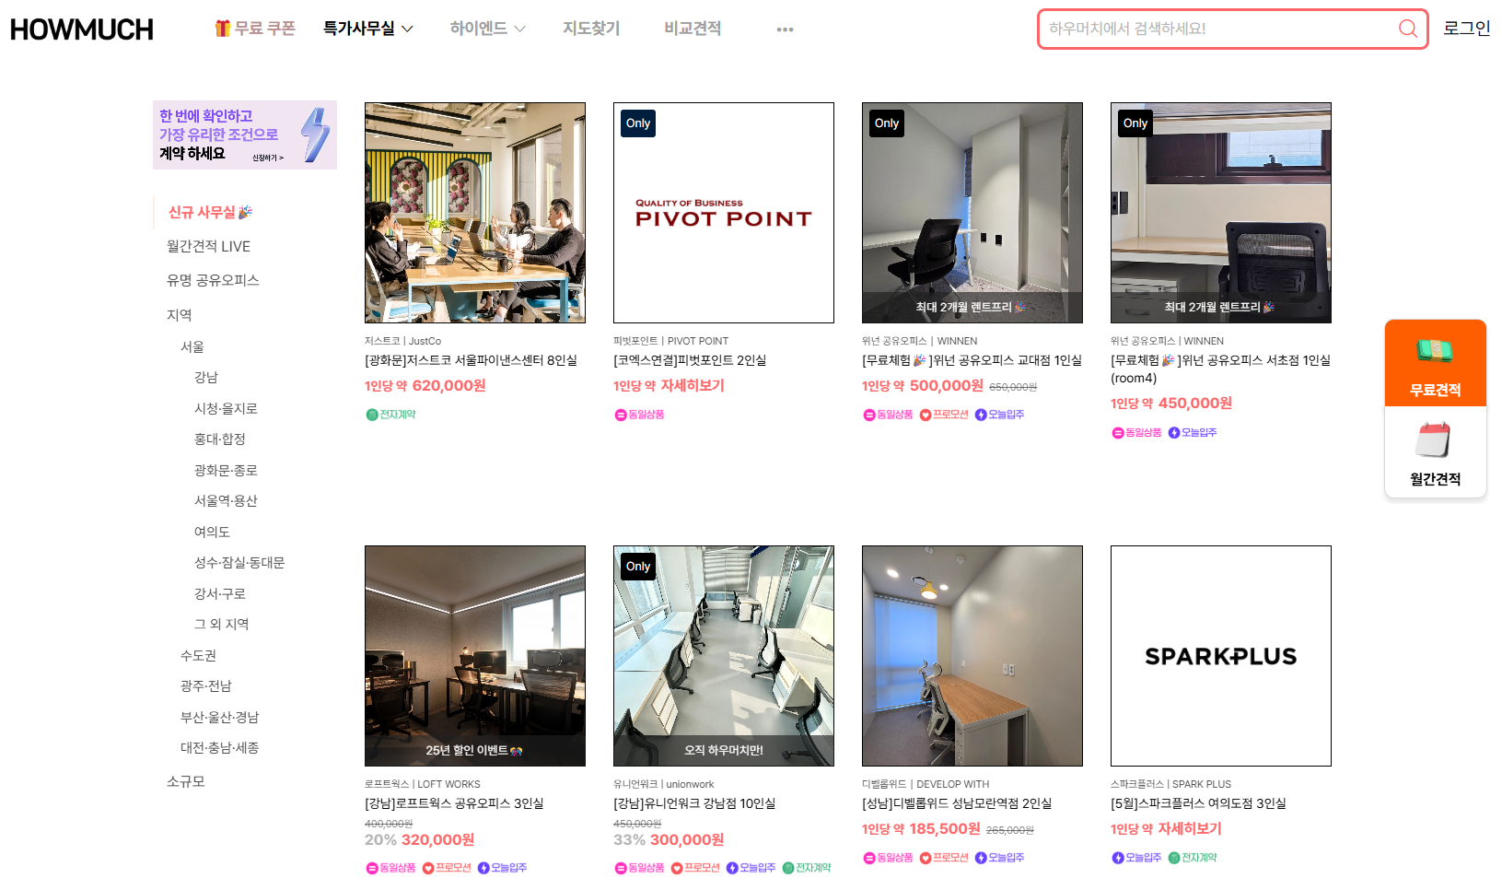This screenshot has width=1502, height=890.
Task: Select 서울 region in sidebar
Action: [192, 346]
